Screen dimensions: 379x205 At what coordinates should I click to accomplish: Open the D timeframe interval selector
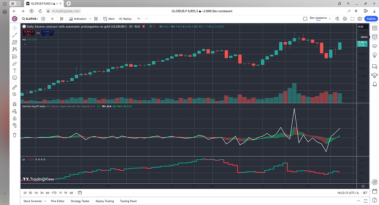tap(52, 19)
